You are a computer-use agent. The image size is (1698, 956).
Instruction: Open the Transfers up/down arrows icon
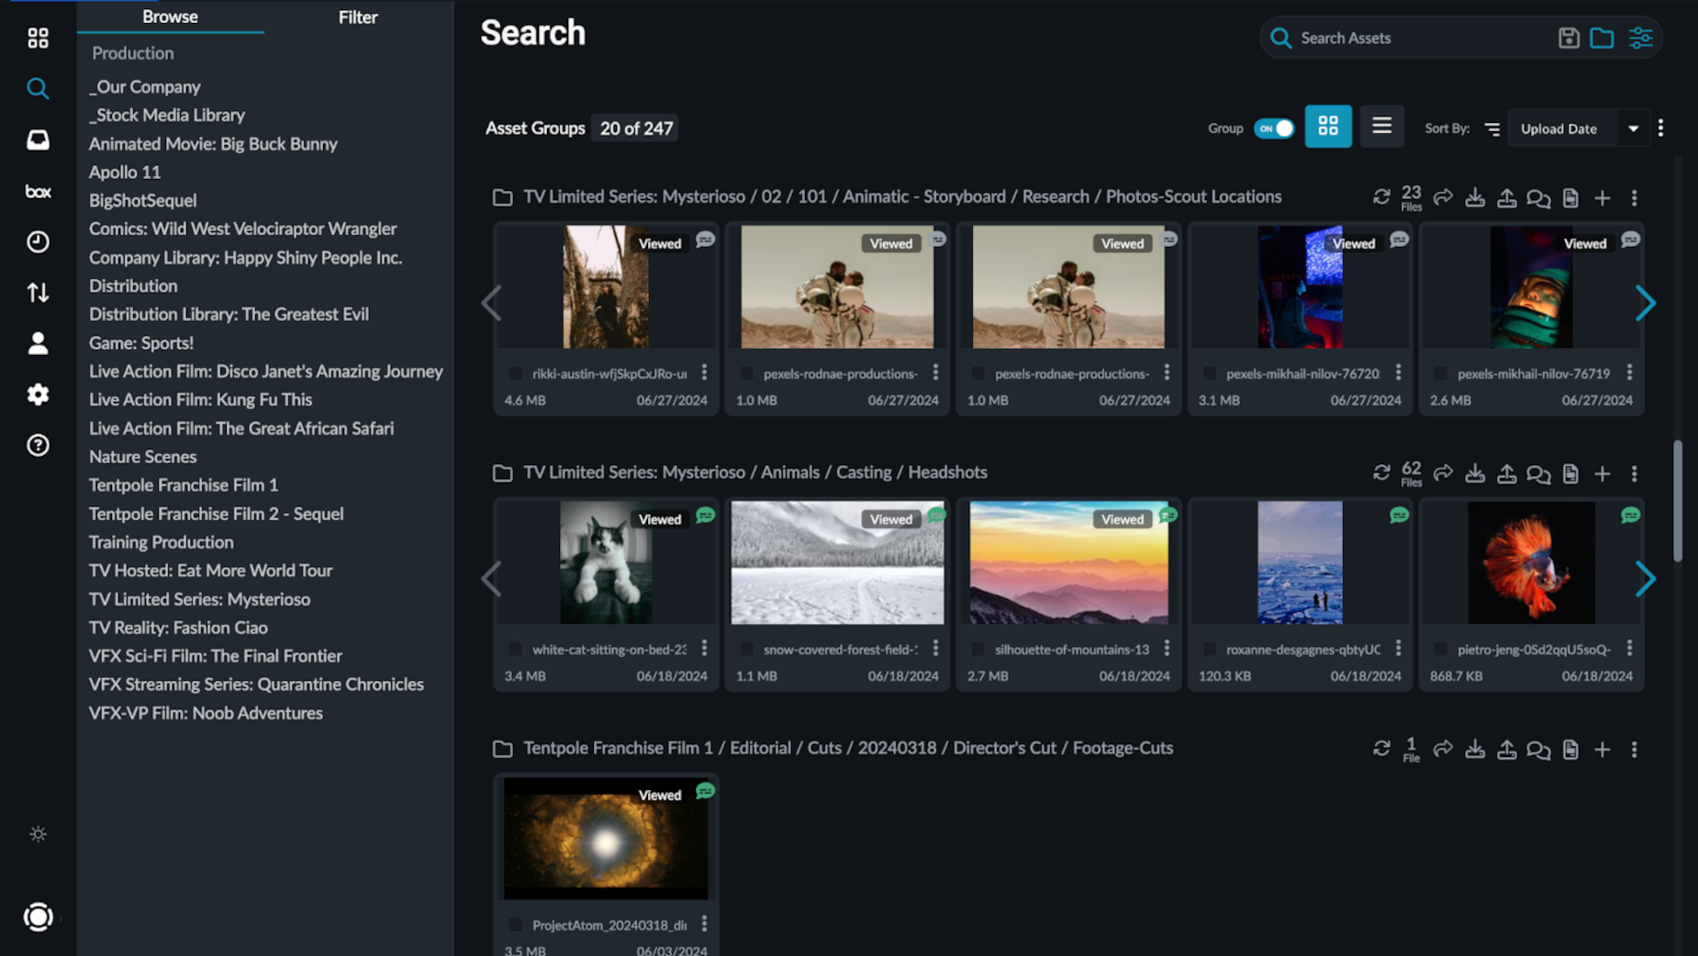coord(38,292)
